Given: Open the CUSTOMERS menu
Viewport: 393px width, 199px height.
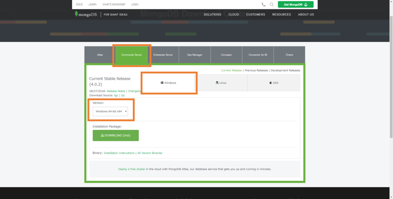Looking at the screenshot, I should click(x=255, y=15).
